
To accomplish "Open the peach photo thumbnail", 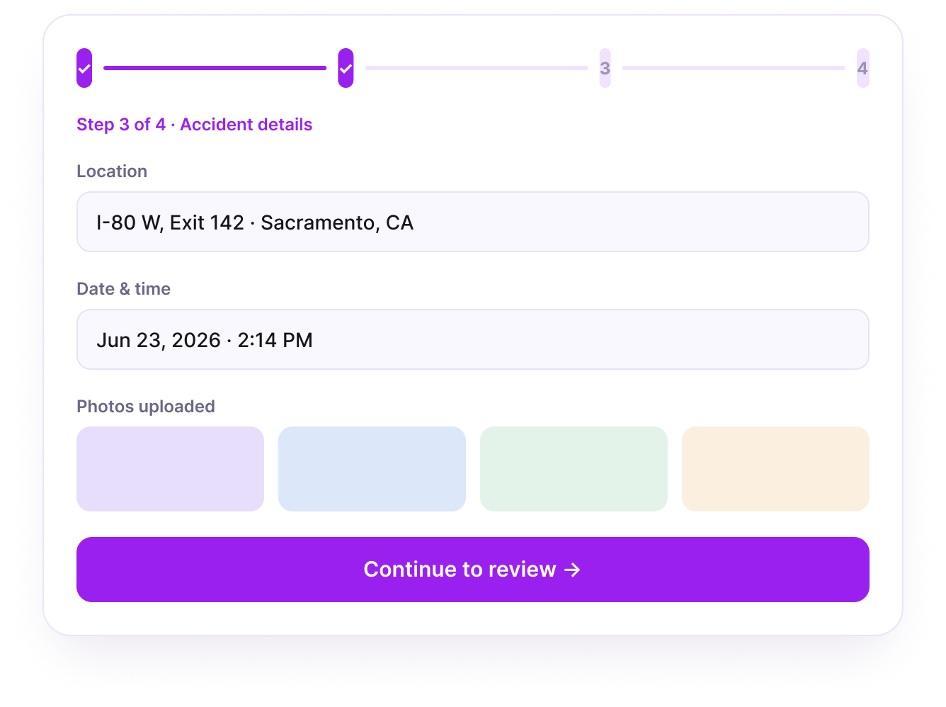I will point(775,469).
